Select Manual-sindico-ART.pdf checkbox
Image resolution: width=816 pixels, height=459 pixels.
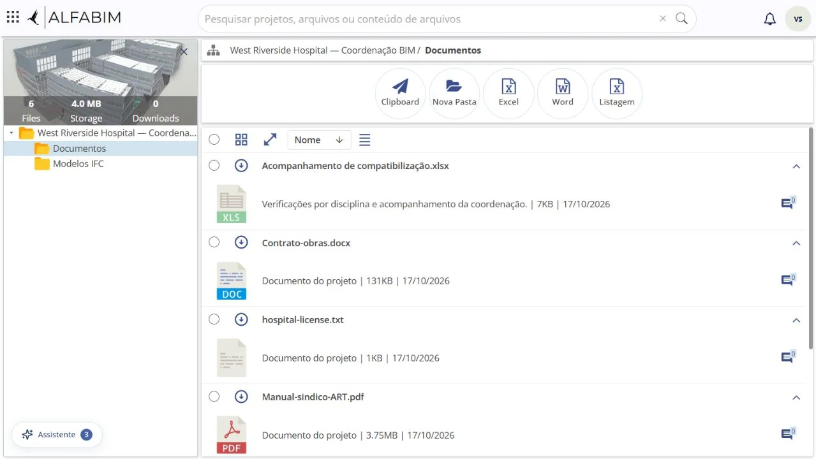click(214, 397)
